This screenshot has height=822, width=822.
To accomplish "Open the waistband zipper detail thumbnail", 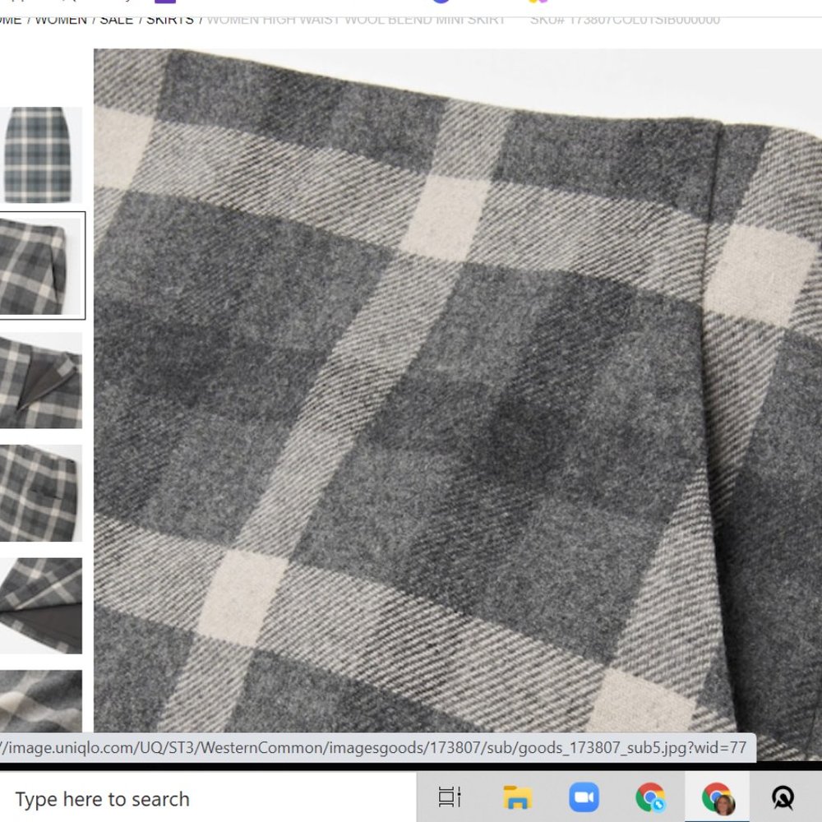I will (x=39, y=378).
